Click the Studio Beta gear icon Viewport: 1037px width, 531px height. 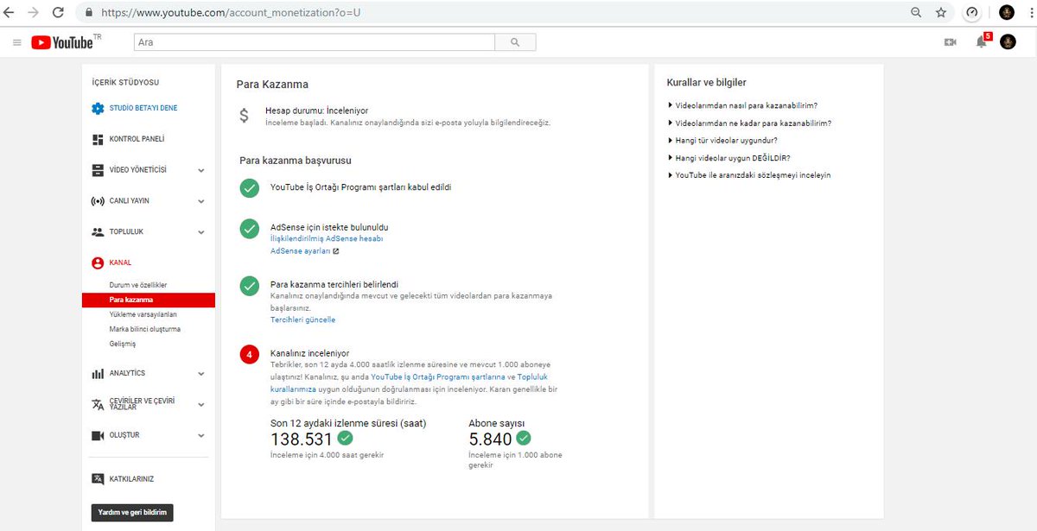pos(98,108)
